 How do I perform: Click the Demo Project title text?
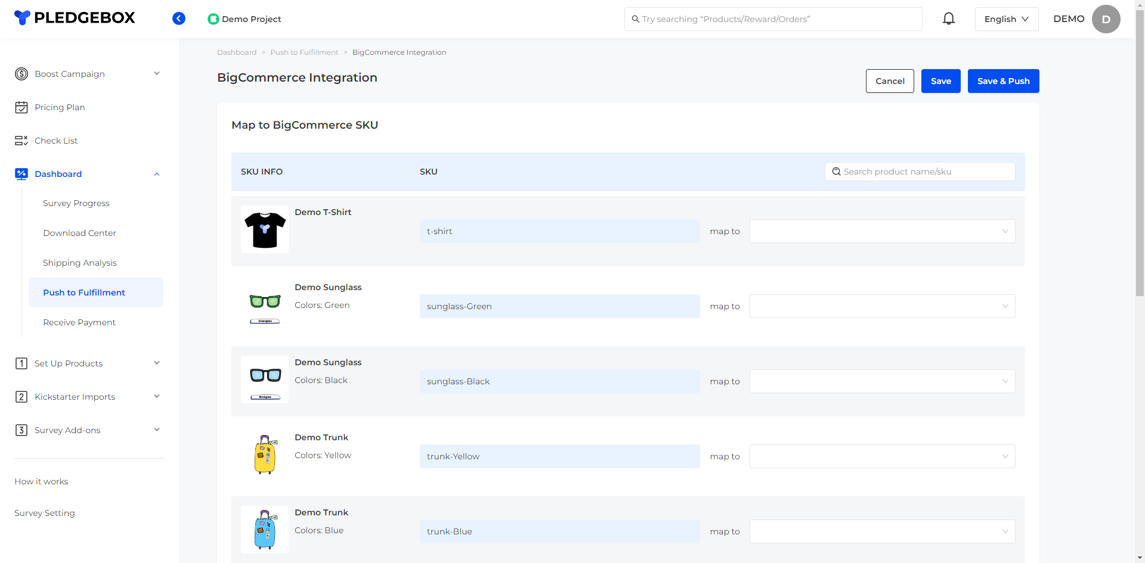[x=251, y=19]
